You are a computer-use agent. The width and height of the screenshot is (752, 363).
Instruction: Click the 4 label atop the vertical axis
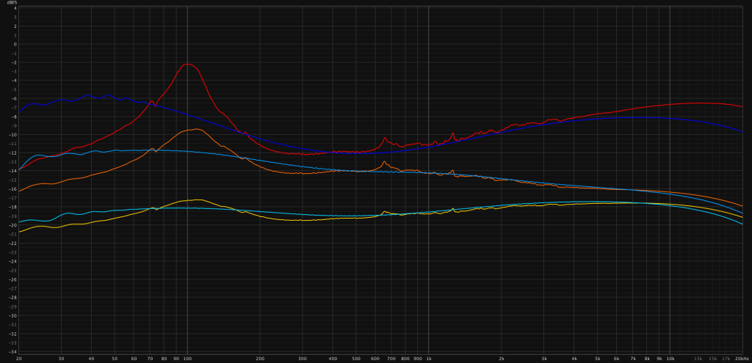(14, 8)
